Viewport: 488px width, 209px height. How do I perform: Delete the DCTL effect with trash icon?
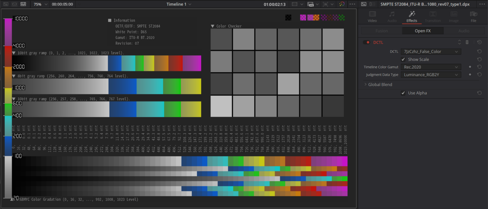[467, 42]
